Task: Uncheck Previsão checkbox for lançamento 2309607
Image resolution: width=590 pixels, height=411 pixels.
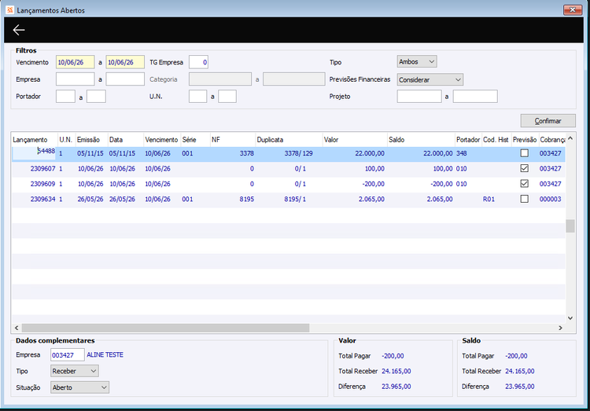Action: click(524, 168)
